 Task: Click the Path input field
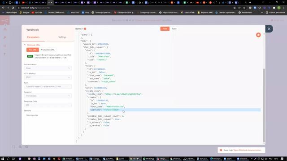pyautogui.click(x=48, y=86)
